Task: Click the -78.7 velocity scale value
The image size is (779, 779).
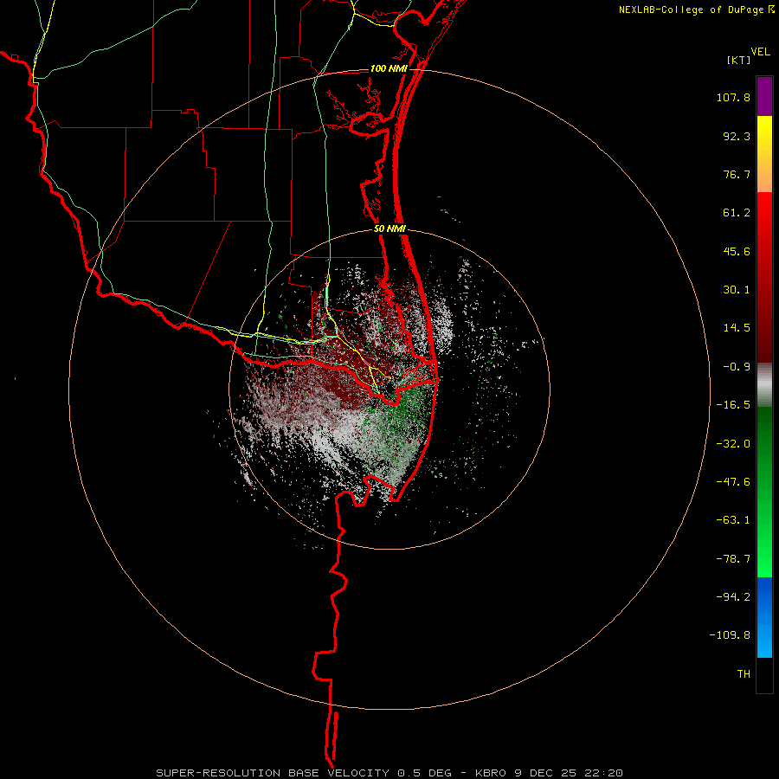Action: (733, 559)
